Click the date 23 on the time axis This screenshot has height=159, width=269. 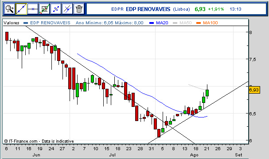point(129,148)
